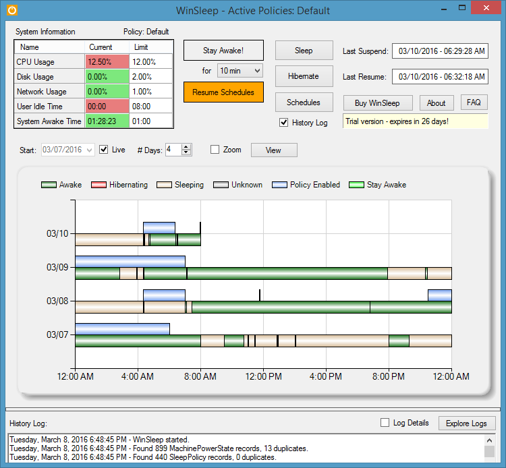
Task: Click the Stay Awake legend swatch
Action: click(x=355, y=185)
